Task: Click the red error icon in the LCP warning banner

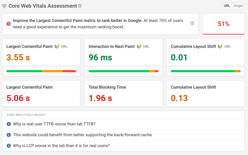Action: pyautogui.click(x=8, y=24)
